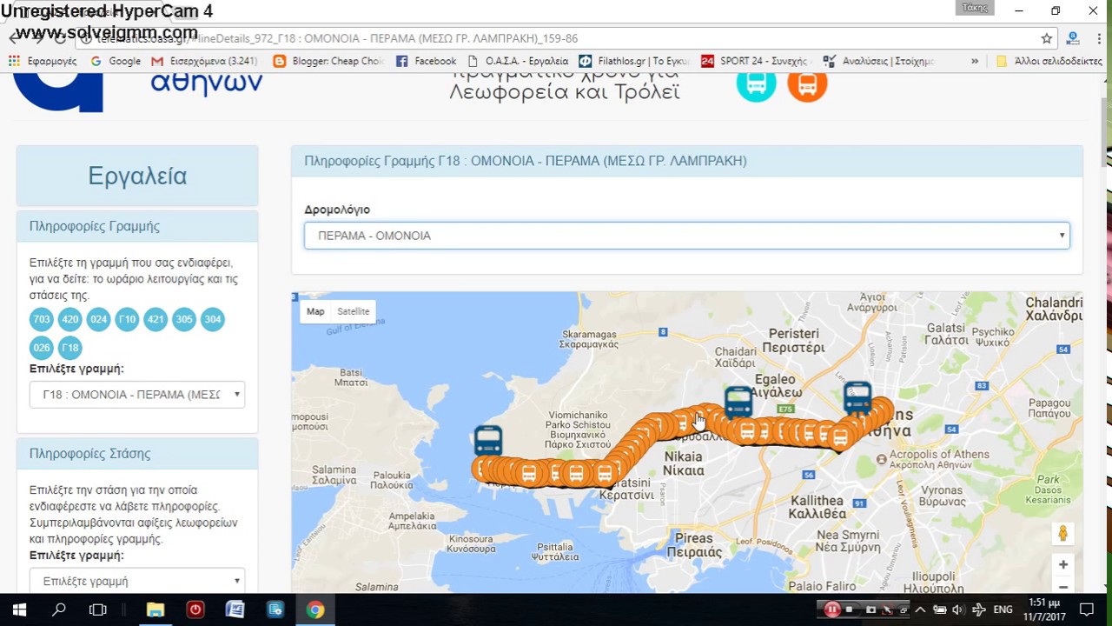Open Ο.Α.Σ.Α. - Εργαλεία bookmark

click(x=518, y=61)
